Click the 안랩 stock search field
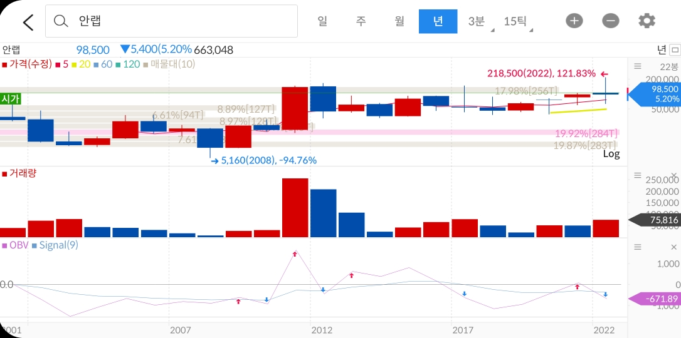This screenshot has height=338, width=681. [x=172, y=21]
